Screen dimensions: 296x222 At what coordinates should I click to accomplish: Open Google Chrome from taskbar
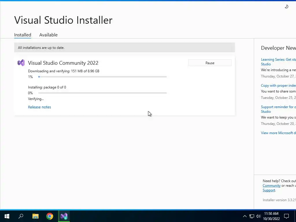(50, 216)
